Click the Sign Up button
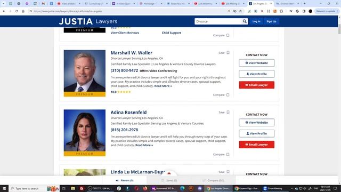 point(271,21)
